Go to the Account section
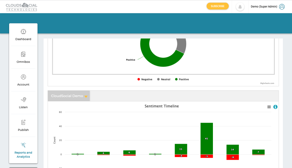Screen dimensions: 292x168 (23, 80)
